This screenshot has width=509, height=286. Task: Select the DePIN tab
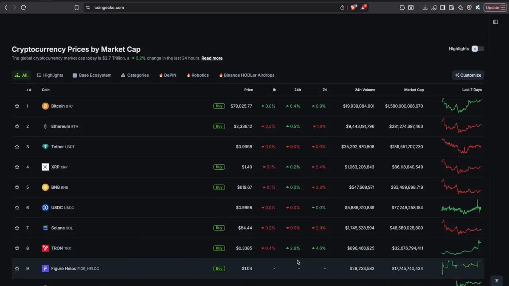tap(167, 75)
